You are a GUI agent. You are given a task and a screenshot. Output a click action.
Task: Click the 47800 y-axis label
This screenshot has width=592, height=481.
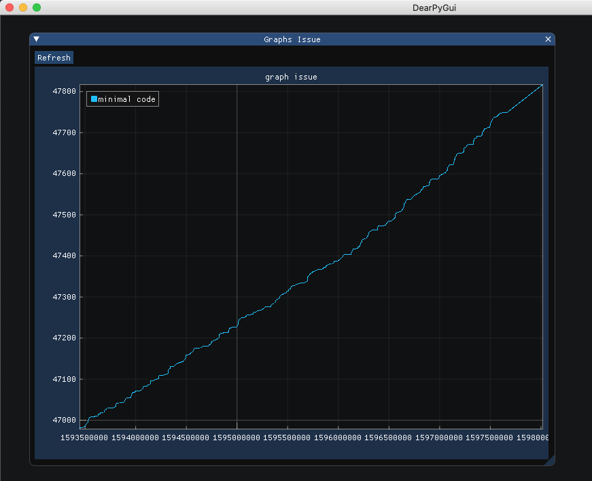point(63,91)
